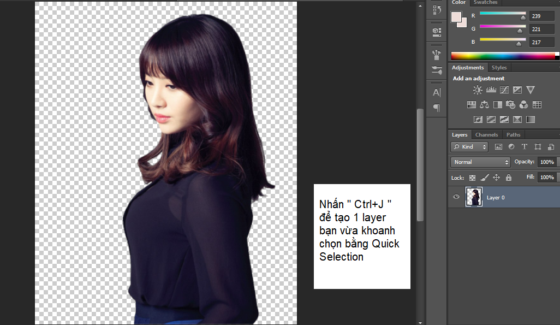The image size is (560, 325).
Task: Open the Normal blend mode dropdown
Action: click(x=480, y=162)
